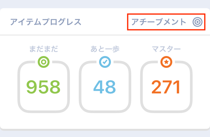Click the アイテムプログレス header title
This screenshot has width=210, height=137.
click(46, 22)
